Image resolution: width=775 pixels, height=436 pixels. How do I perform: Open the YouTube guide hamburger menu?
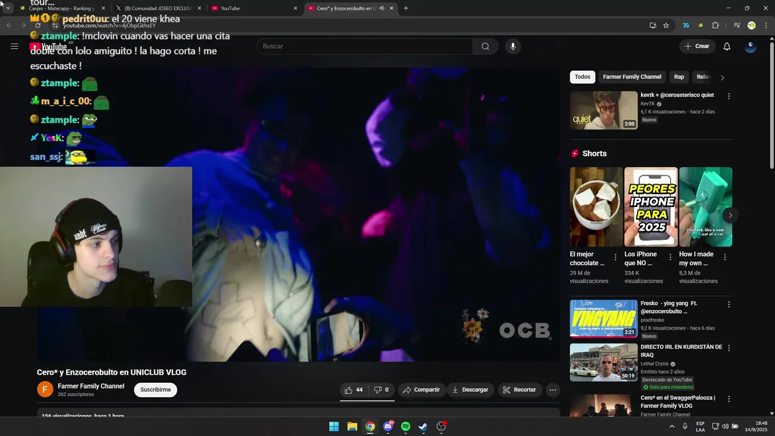point(15,46)
